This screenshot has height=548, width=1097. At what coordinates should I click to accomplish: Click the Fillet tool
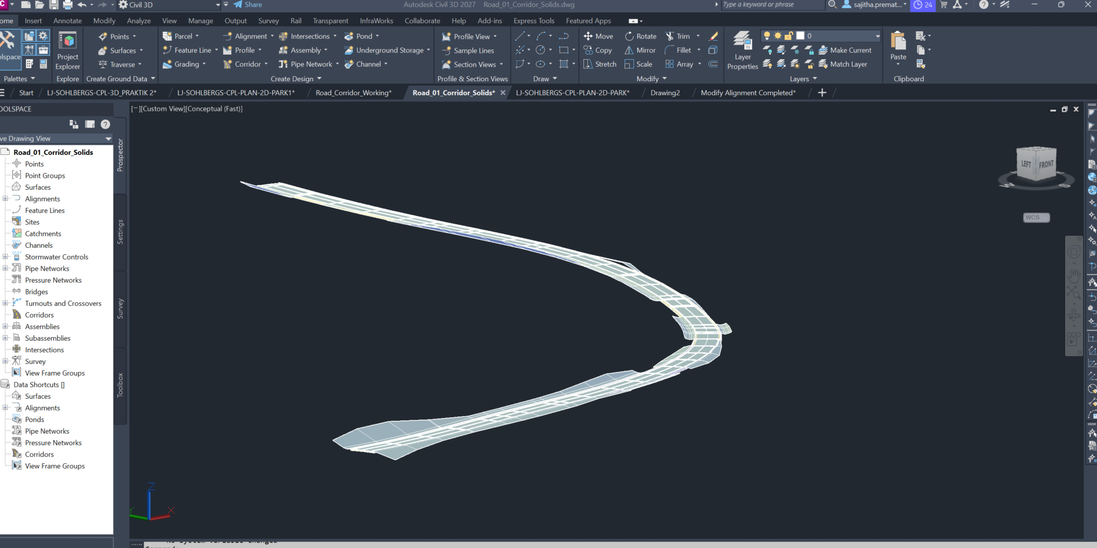pos(678,50)
